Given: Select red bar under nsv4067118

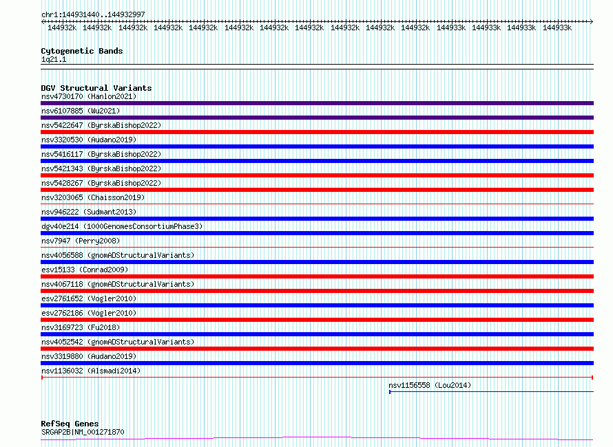Looking at the screenshot, I should click(x=317, y=291).
